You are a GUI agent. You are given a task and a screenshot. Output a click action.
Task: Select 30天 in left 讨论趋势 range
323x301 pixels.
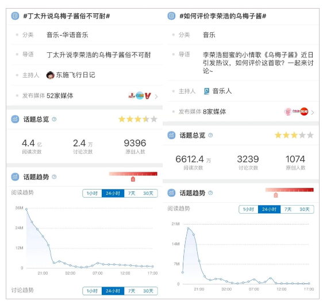tap(148, 291)
